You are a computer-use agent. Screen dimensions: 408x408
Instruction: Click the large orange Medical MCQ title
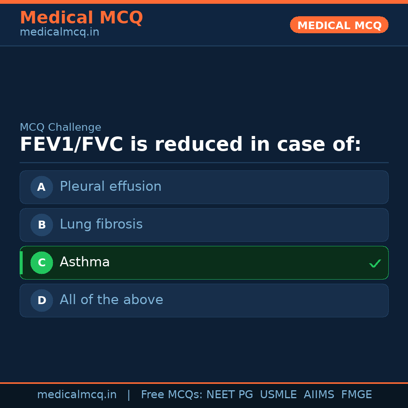81,17
